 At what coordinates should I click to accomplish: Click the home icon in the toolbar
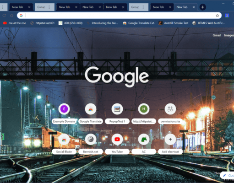point(11,16)
